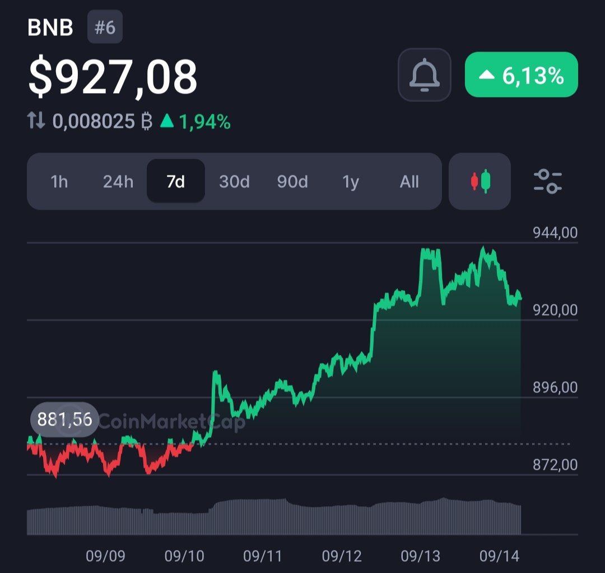This screenshot has height=573, width=605.
Task: Tap the volume bars under the chart
Action: tap(274, 517)
